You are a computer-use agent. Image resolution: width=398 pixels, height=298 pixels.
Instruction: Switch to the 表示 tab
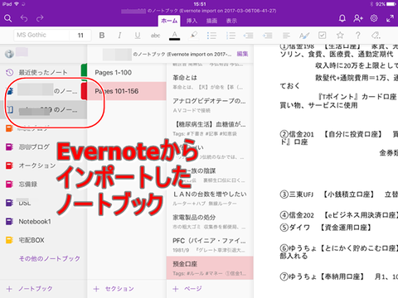231,21
